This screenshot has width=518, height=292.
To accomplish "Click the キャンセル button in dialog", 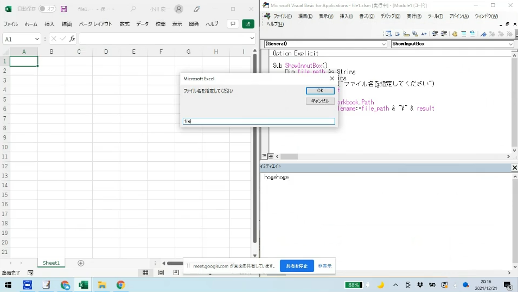I will (320, 101).
